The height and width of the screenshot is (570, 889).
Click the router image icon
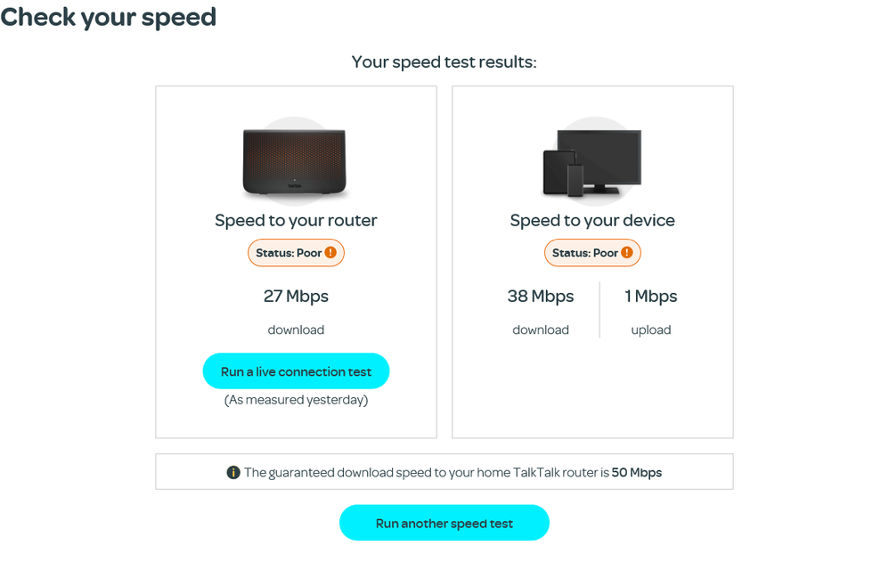coord(295,162)
